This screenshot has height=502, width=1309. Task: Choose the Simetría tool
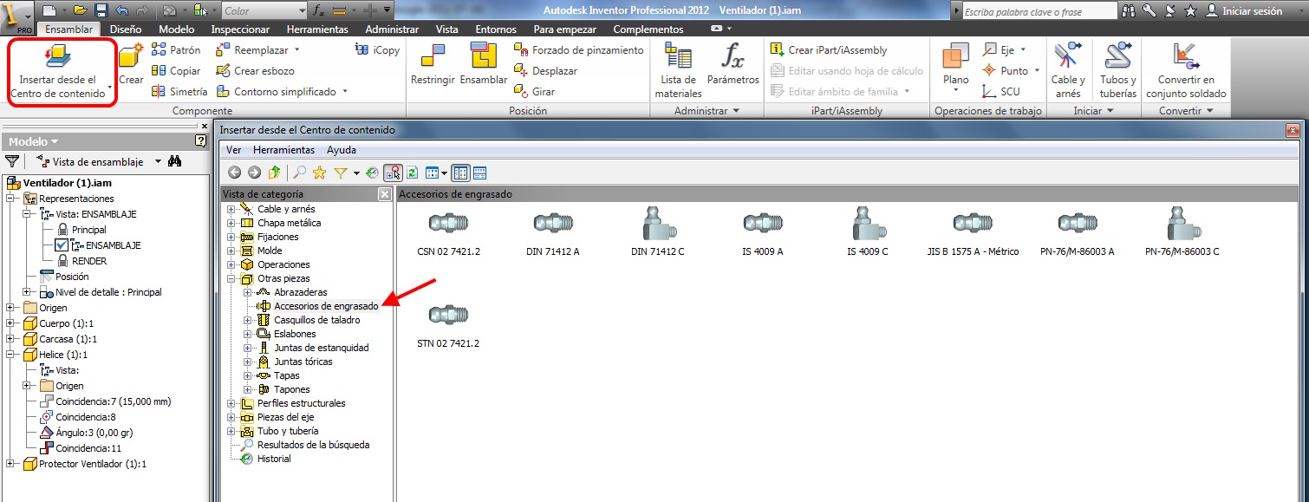(x=179, y=92)
